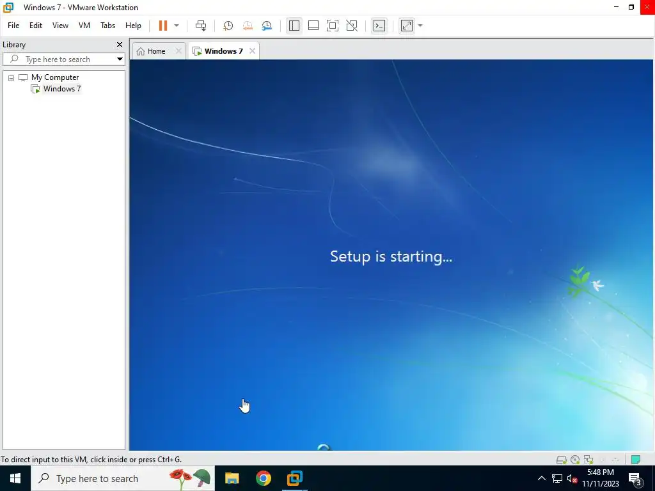
Task: Toggle the library sidebar view button
Action: [294, 26]
